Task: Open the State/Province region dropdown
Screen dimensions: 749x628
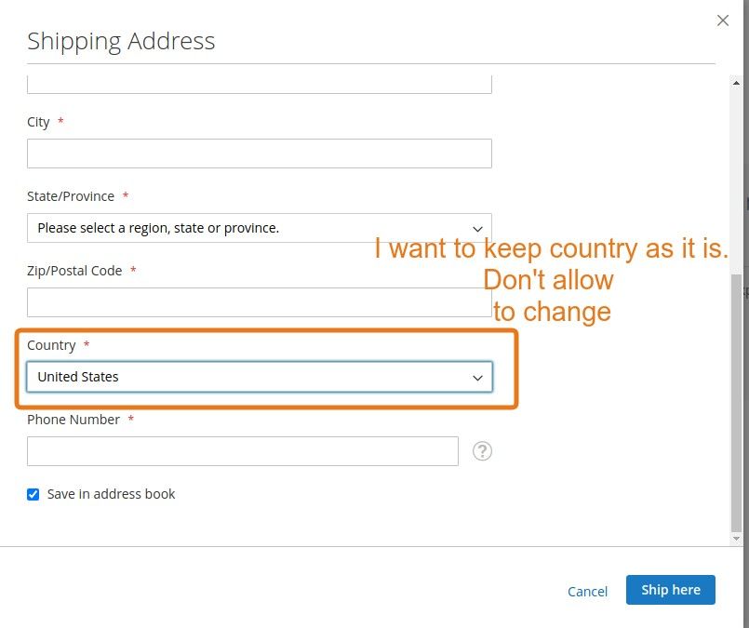Action: pos(259,228)
